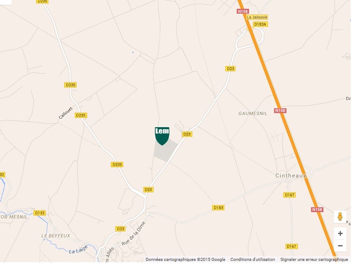
Task: Zoom in with the plus button
Action: [x=340, y=234]
